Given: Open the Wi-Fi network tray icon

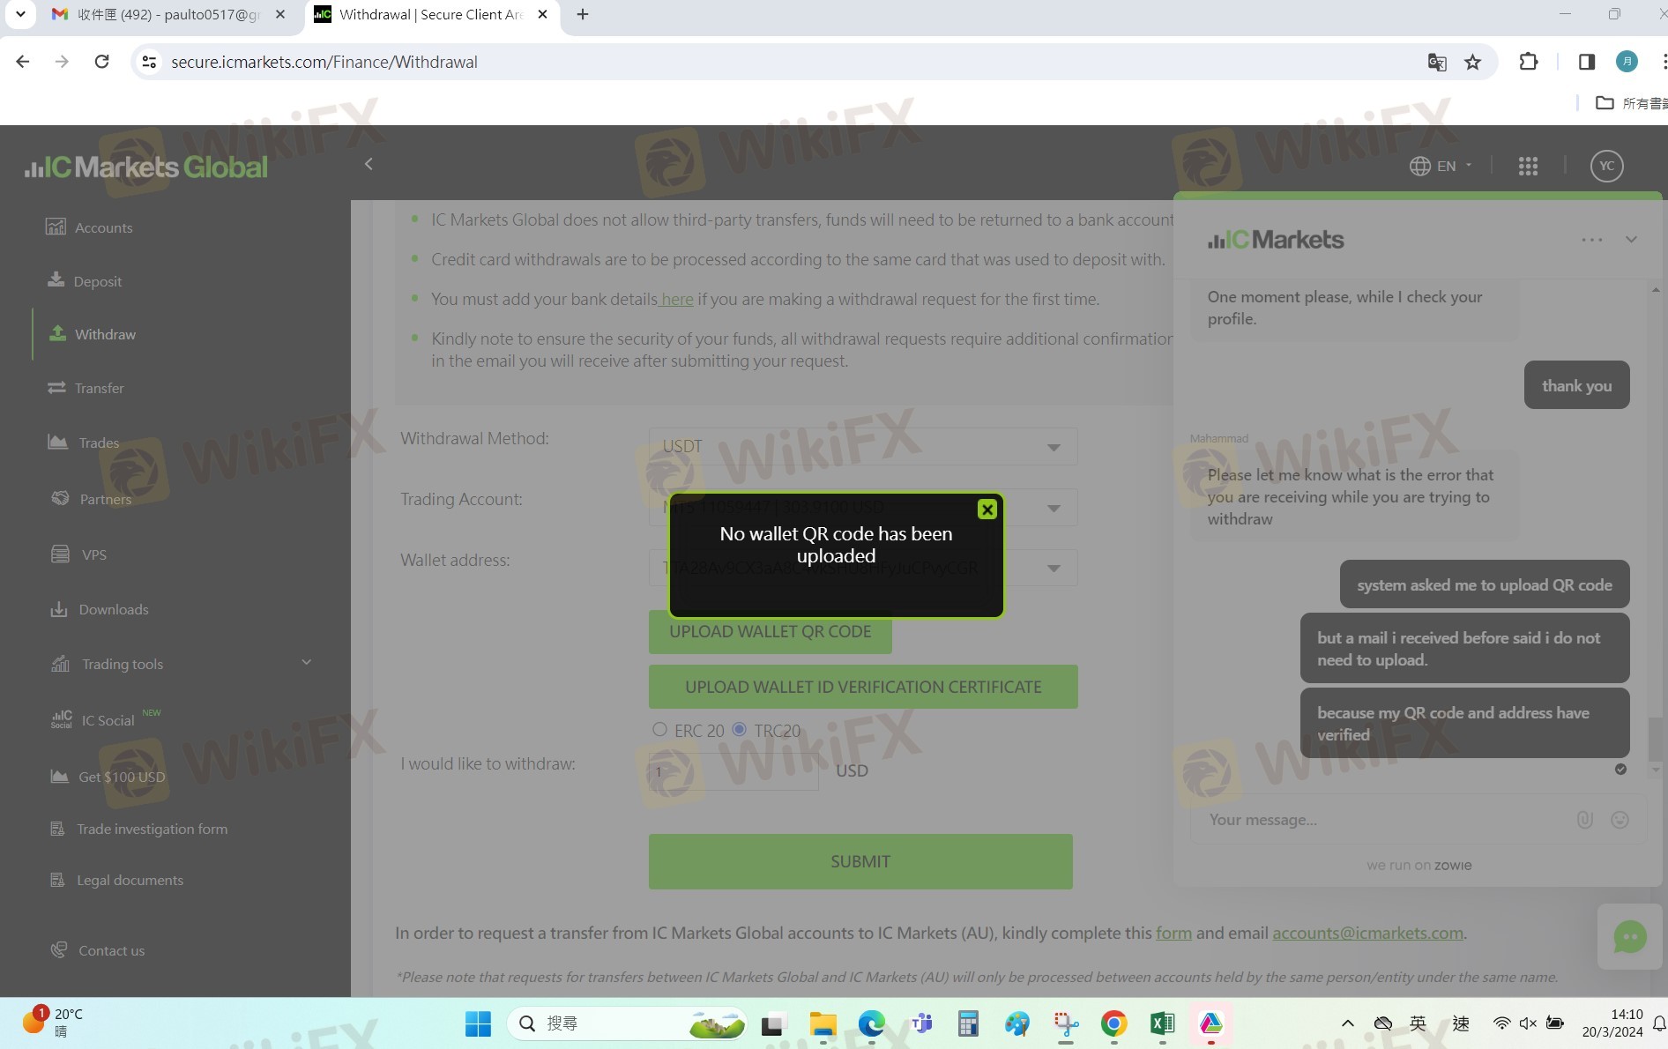Looking at the screenshot, I should (1501, 1023).
